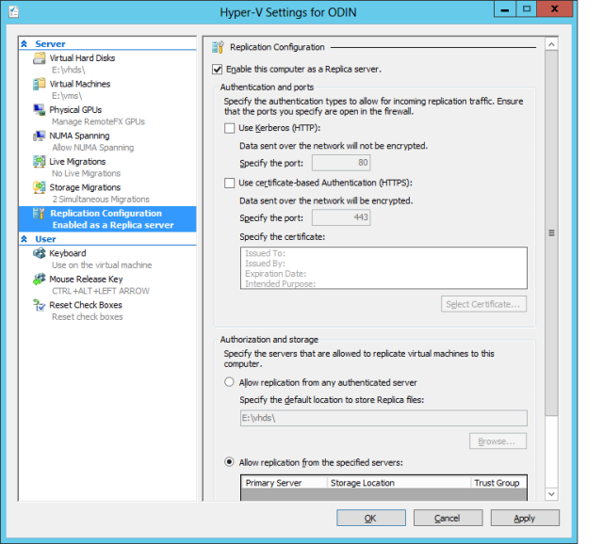Screen dimensions: 603x544
Task: Click the certificate details box
Action: point(383,268)
